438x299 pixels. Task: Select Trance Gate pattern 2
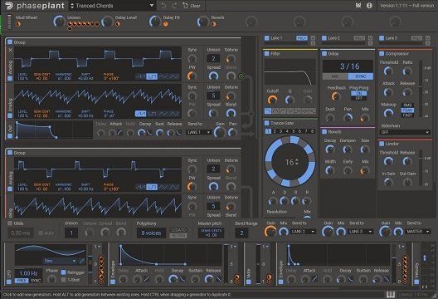[275, 131]
